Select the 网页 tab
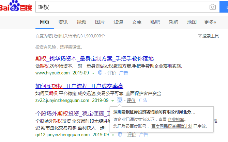The height and width of the screenshot is (142, 228). (x=45, y=22)
